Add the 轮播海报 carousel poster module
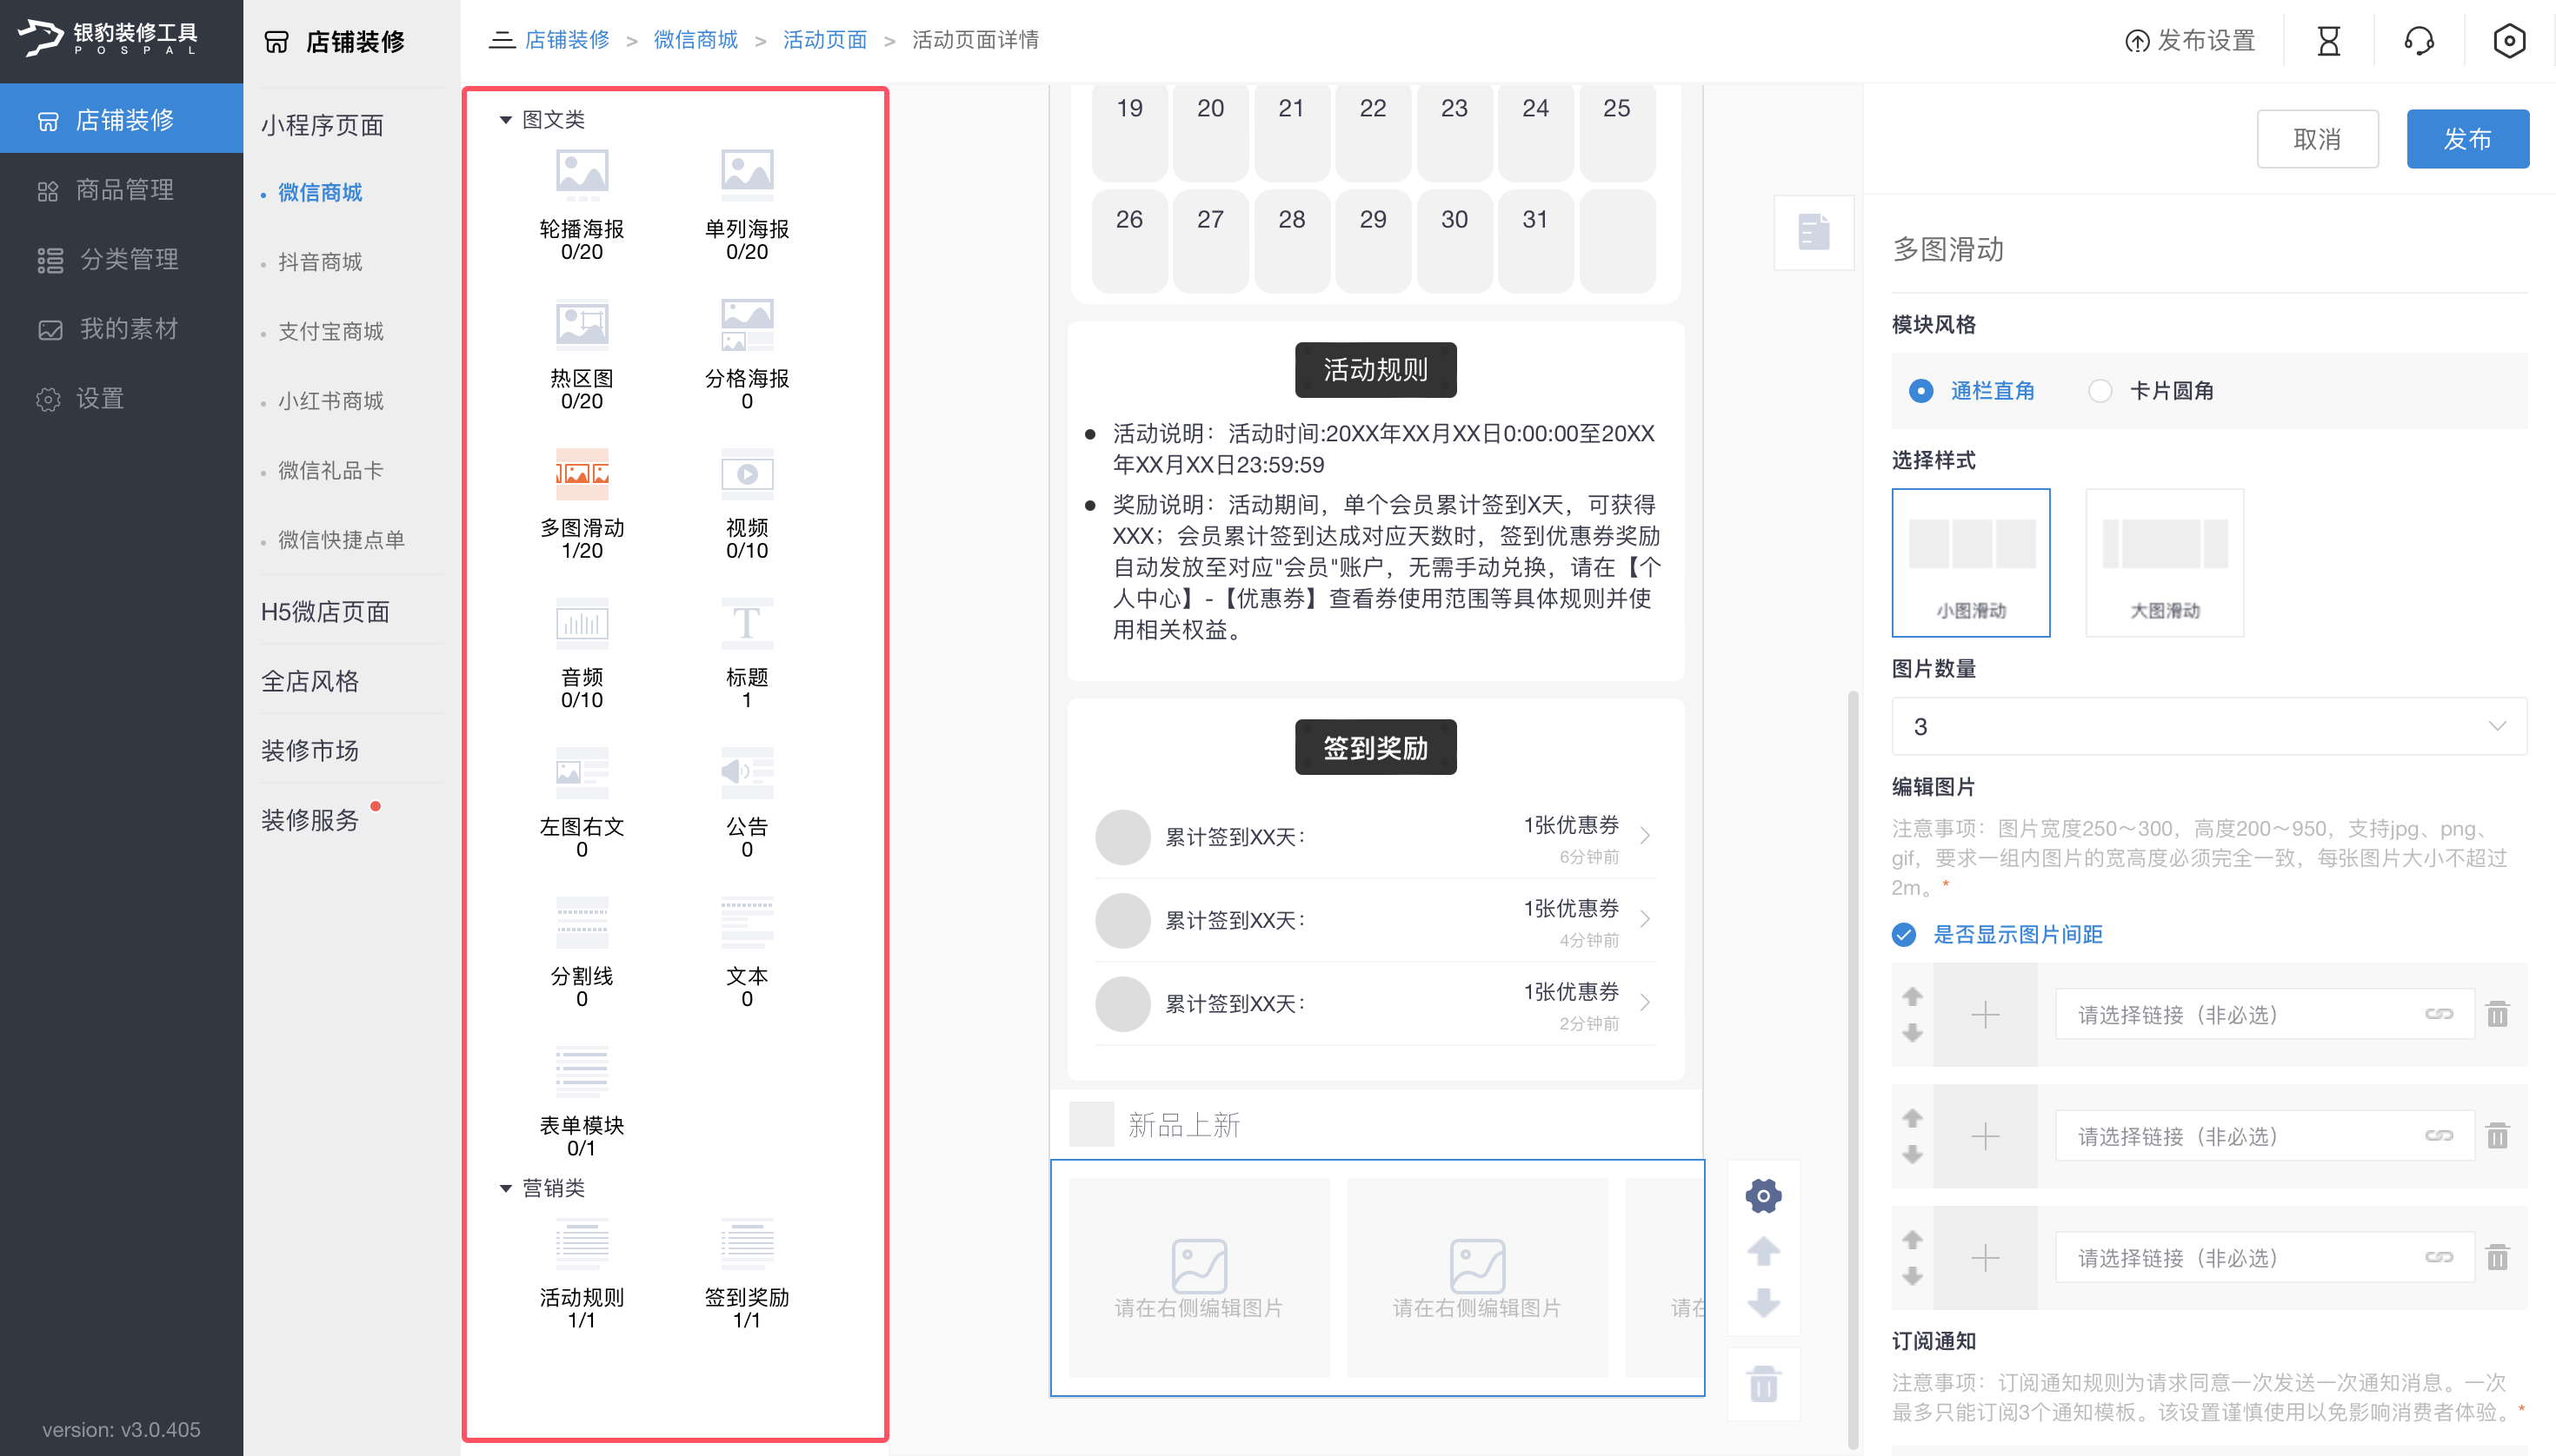The image size is (2556, 1456). coord(582,175)
